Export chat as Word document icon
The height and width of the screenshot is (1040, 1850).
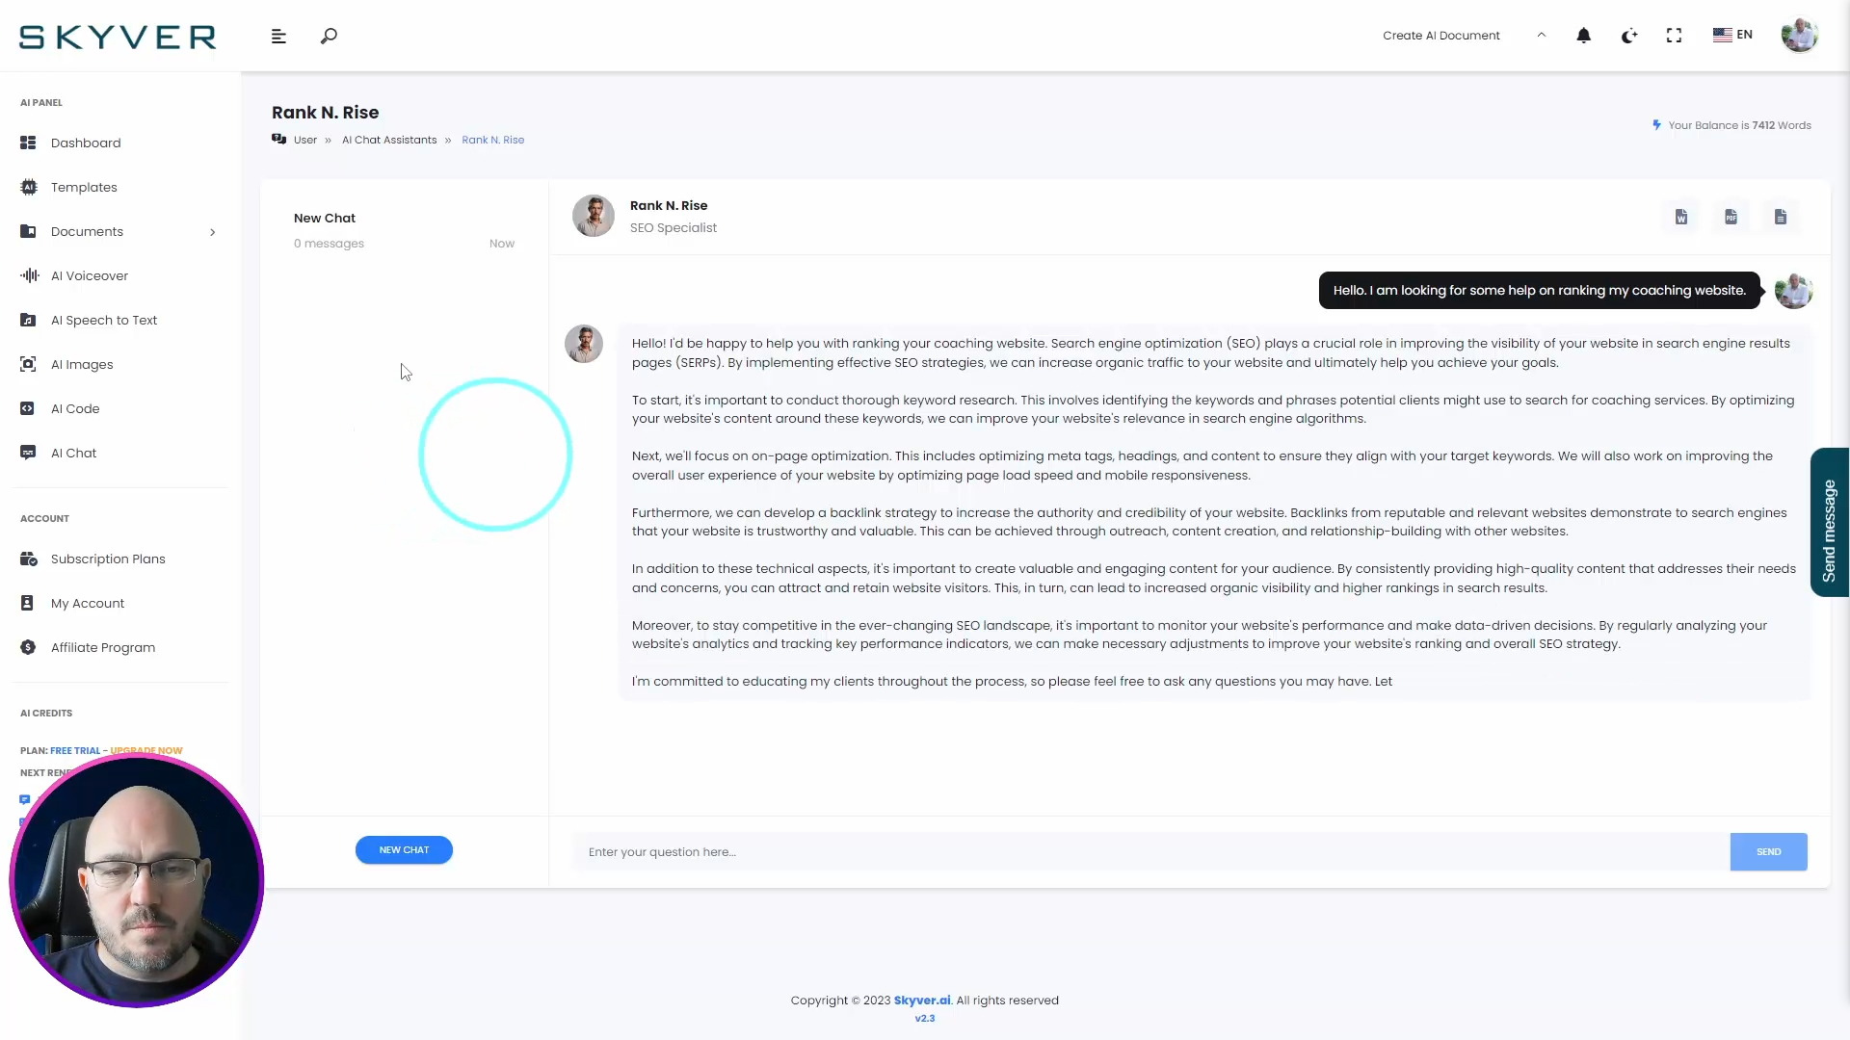[1681, 217]
